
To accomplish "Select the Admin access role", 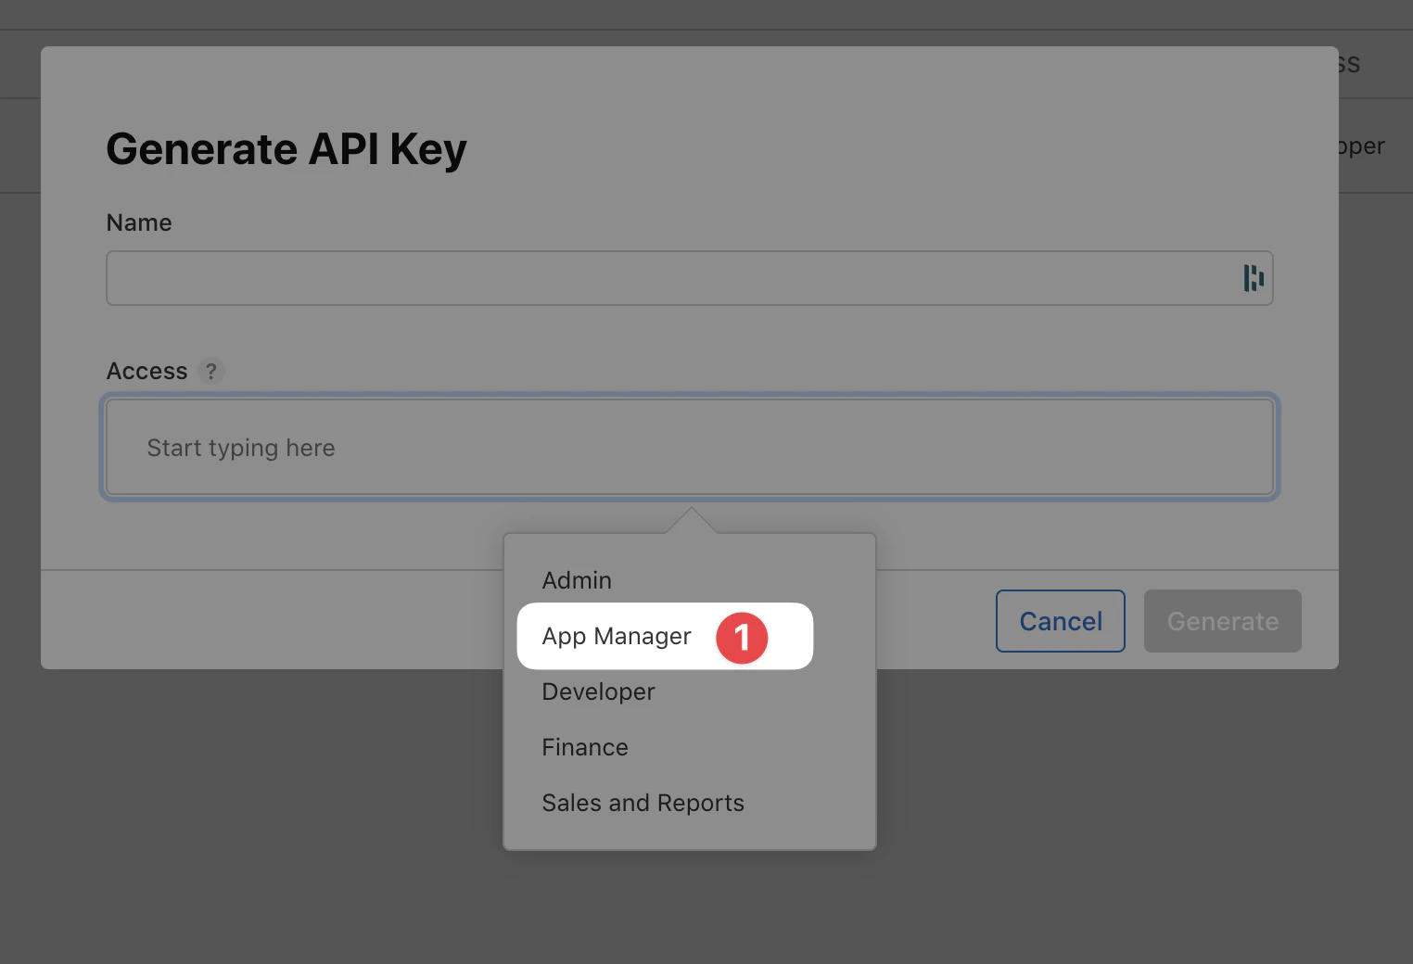I will [x=577, y=580].
